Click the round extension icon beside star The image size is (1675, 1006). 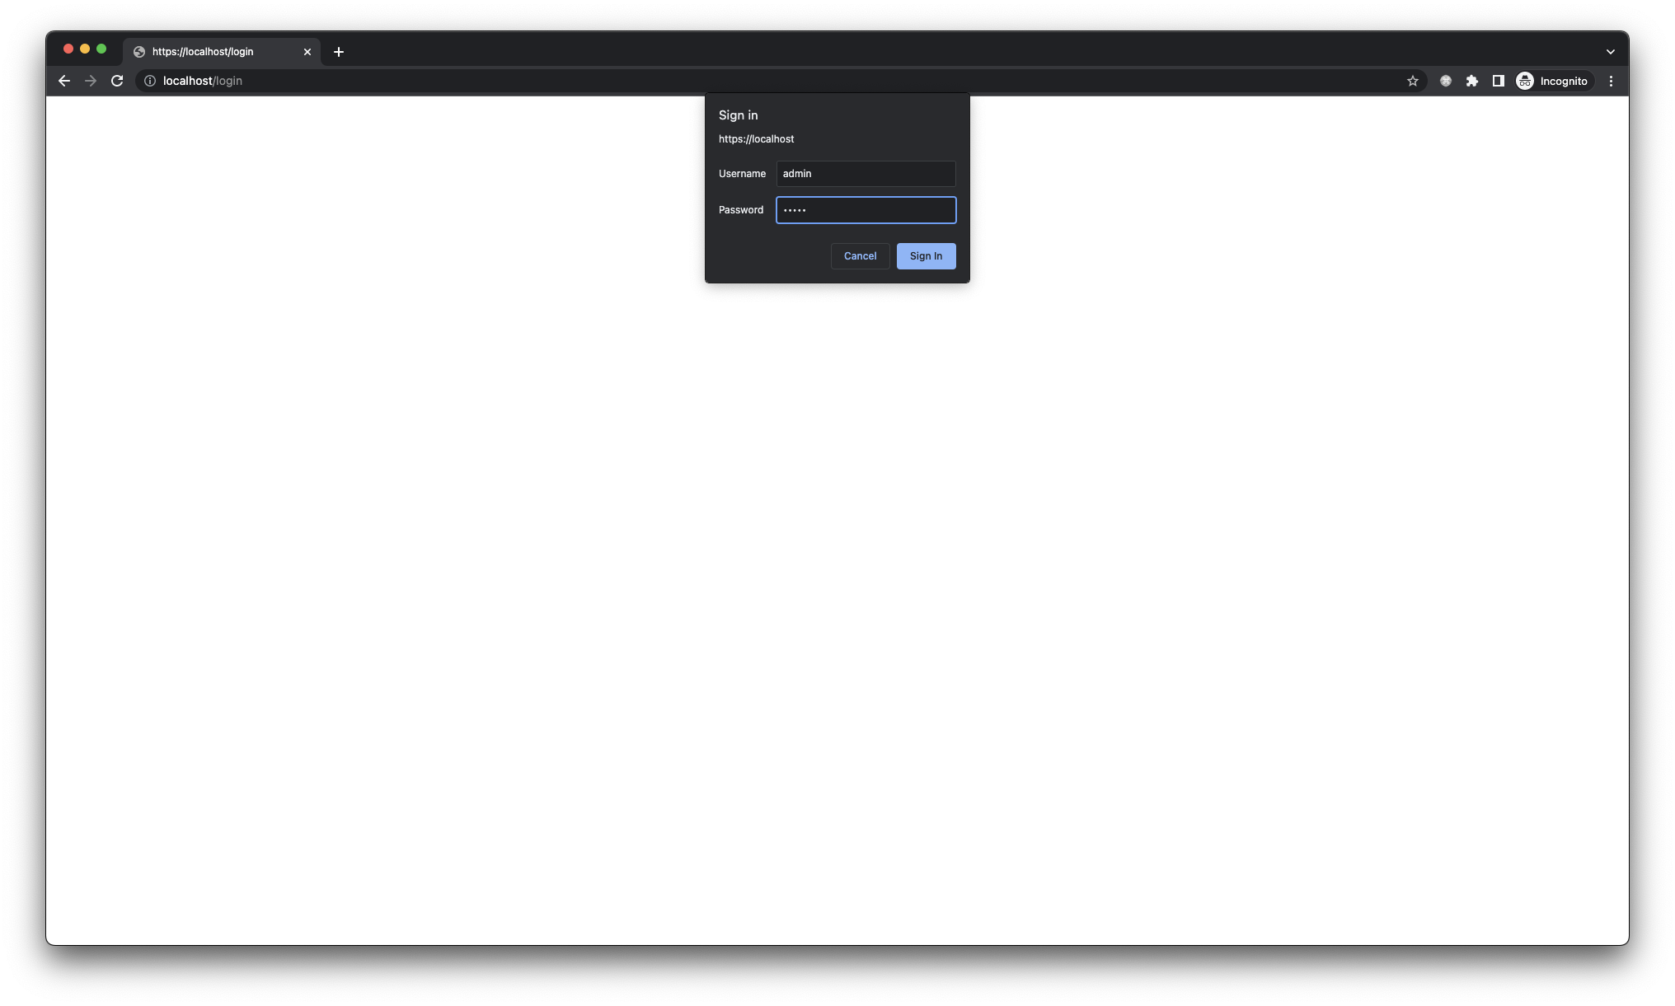[1445, 81]
